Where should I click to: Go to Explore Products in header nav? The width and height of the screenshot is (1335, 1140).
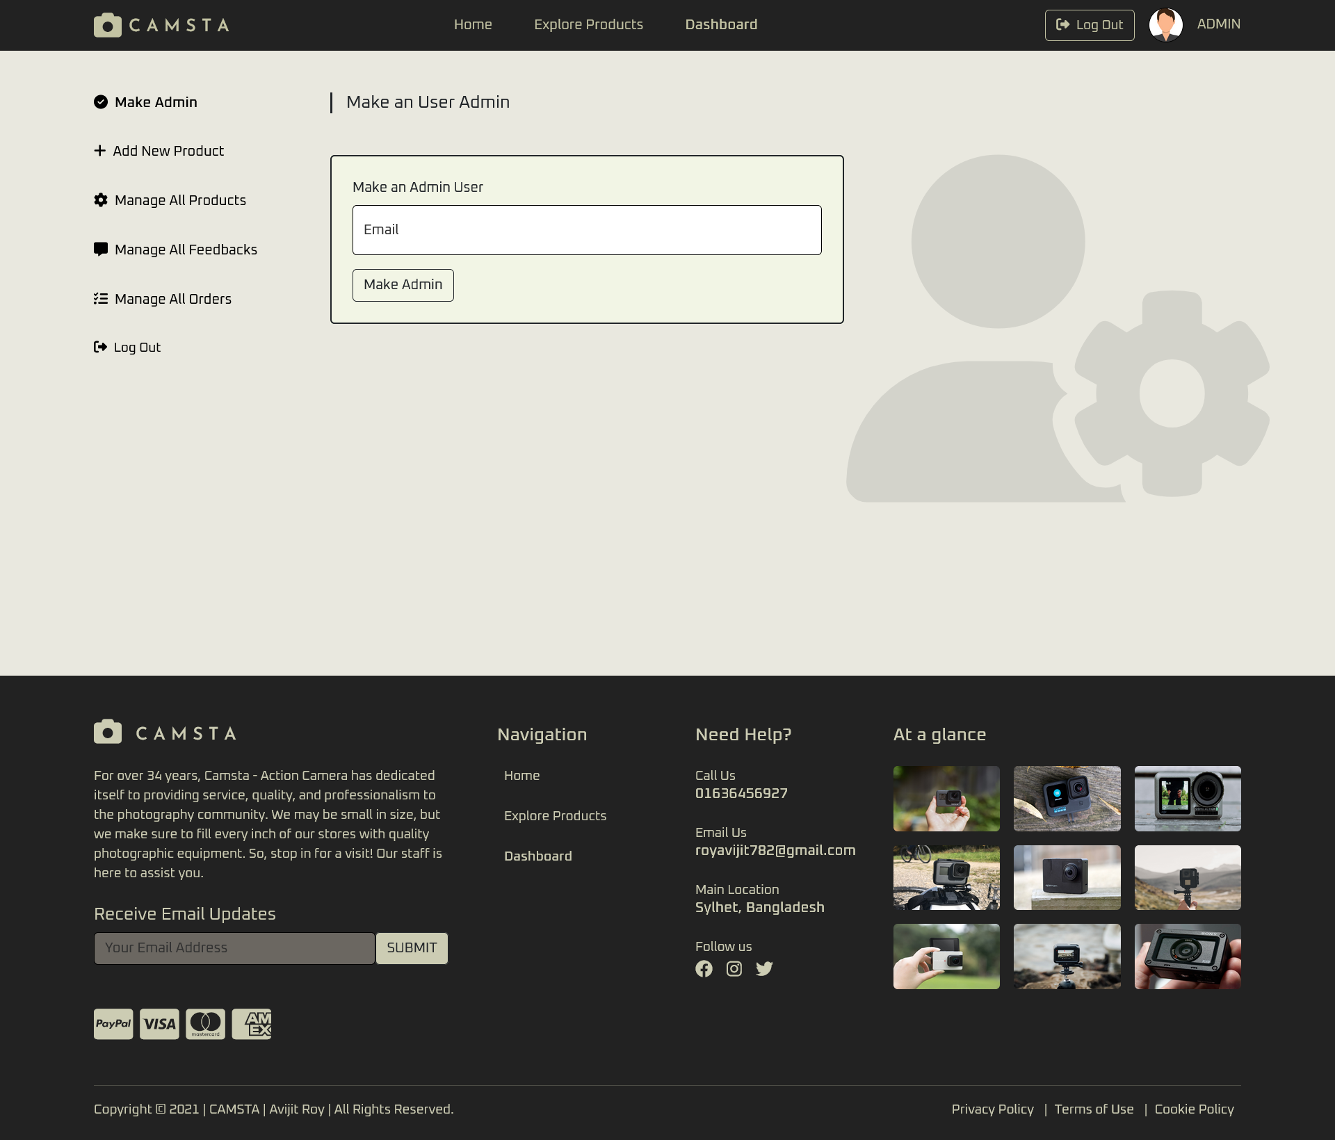[588, 25]
